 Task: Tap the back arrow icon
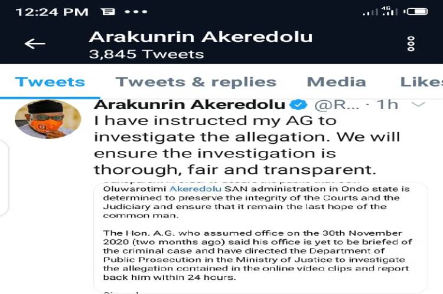coord(35,44)
